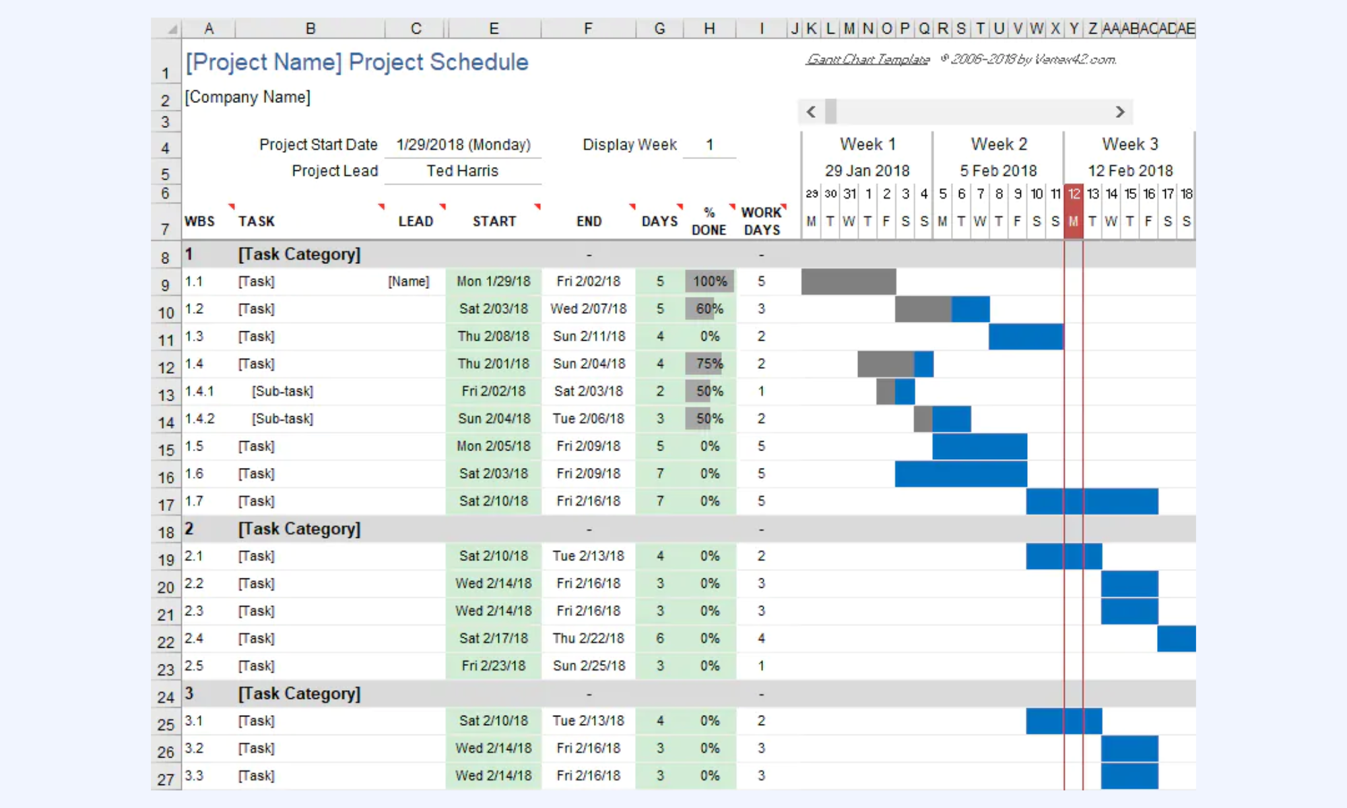Image resolution: width=1347 pixels, height=808 pixels.
Task: Click the left arrow of the week scrollbar
Action: click(x=811, y=112)
